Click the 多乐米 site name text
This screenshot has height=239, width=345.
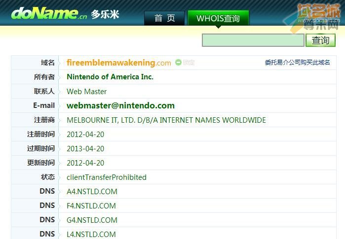tap(105, 14)
